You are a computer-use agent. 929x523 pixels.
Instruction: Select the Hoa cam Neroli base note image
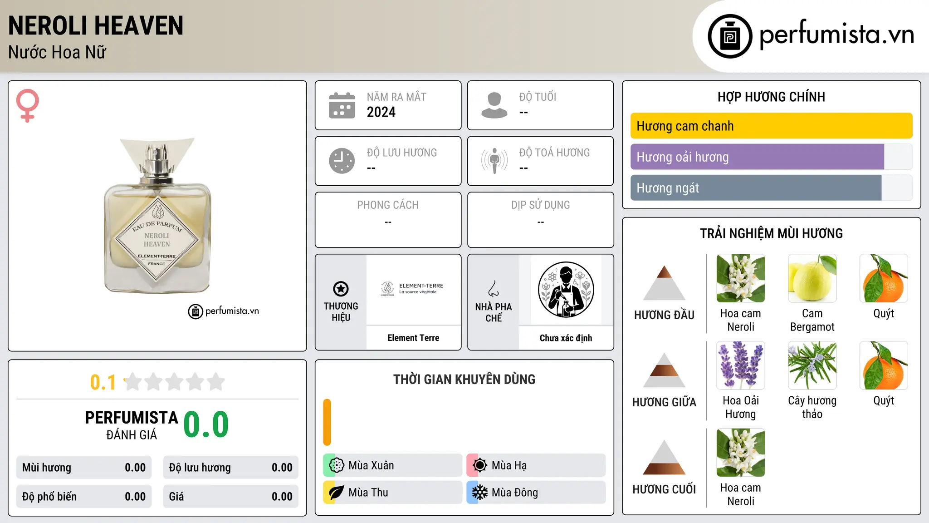741,453
